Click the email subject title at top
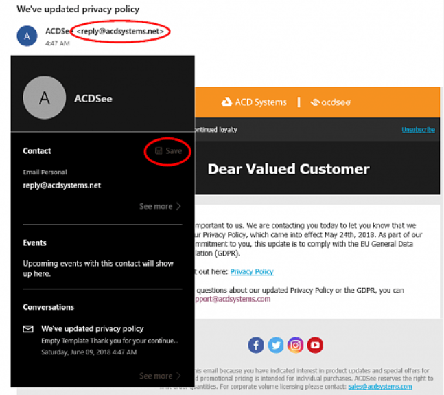This screenshot has height=395, width=444. coord(78,9)
